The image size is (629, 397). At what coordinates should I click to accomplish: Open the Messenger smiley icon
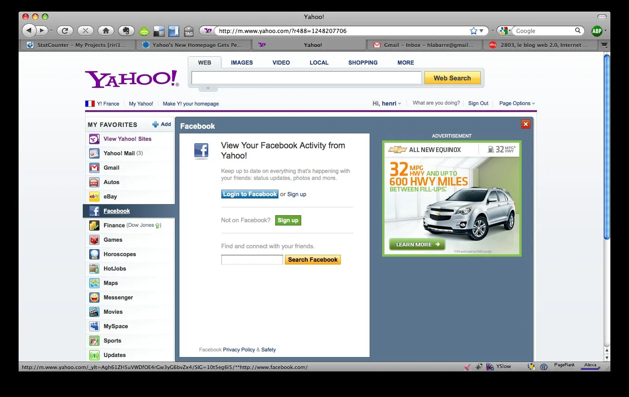click(x=94, y=298)
